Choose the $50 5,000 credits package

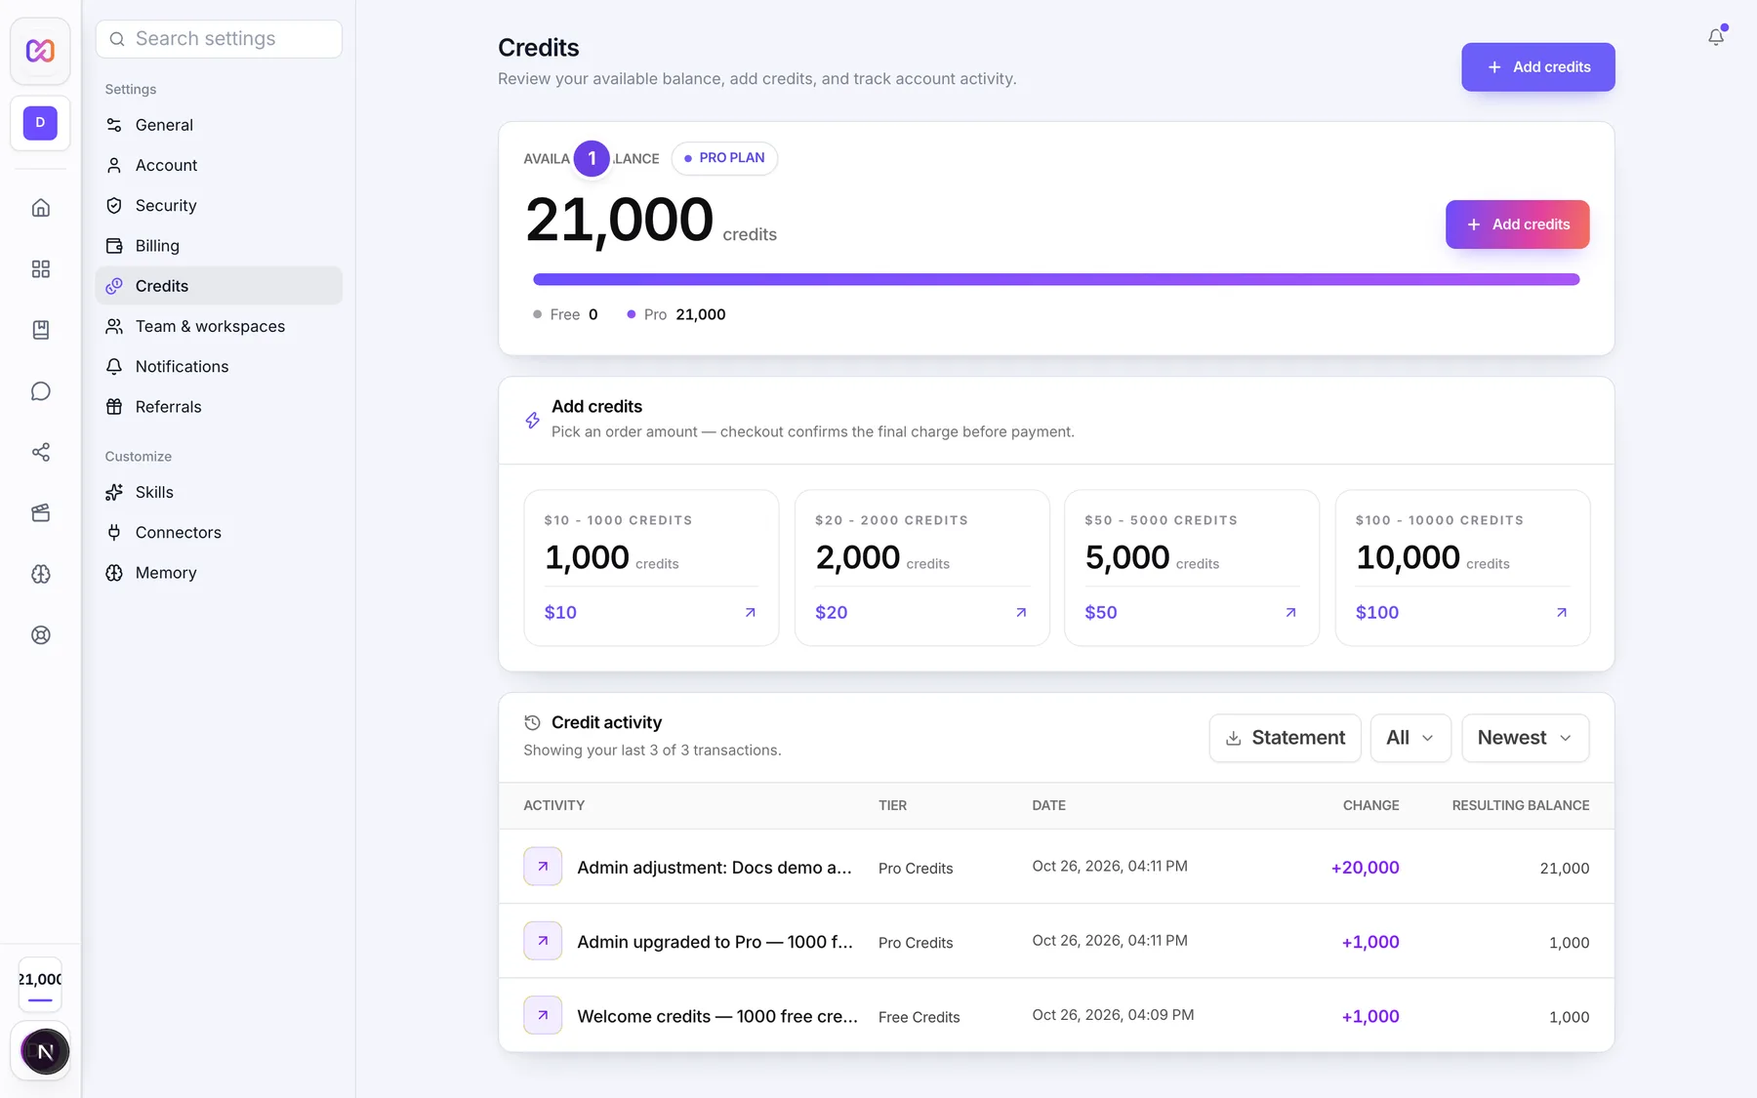[1191, 568]
